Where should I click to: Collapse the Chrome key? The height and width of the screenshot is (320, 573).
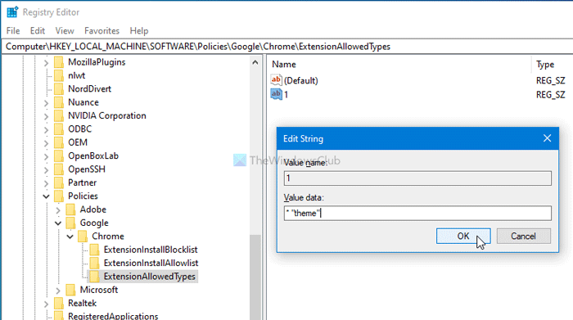(x=70, y=237)
